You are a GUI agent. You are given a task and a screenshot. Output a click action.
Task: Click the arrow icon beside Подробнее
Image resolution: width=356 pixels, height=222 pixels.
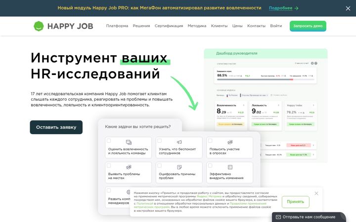(296, 8)
